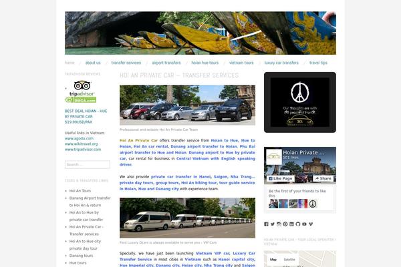Open the Twitter bird icon link
This screenshot has width=401, height=267.
click(273, 224)
